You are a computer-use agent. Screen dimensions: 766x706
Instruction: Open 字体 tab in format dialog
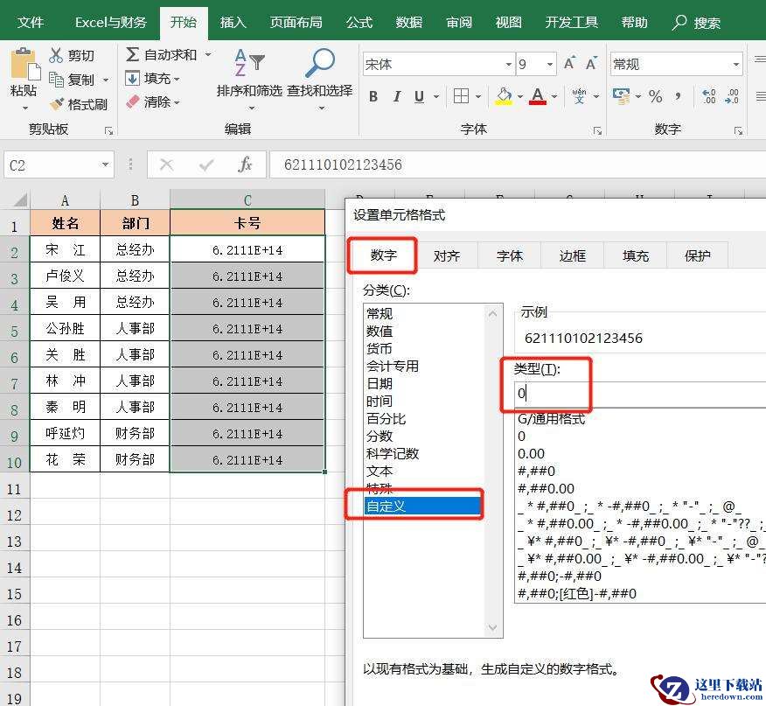[510, 255]
